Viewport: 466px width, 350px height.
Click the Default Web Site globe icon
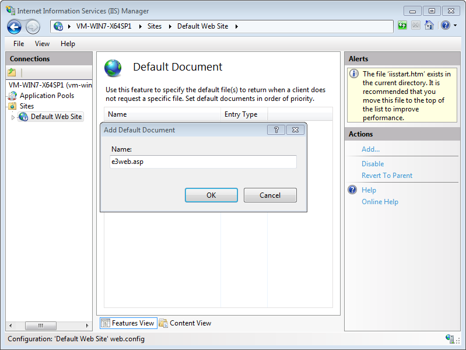[x=23, y=117]
